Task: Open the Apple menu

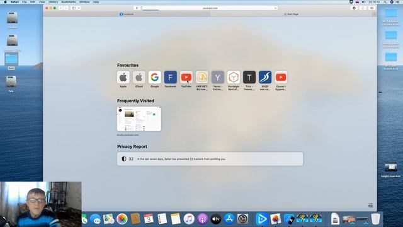Action: pyautogui.click(x=5, y=2)
